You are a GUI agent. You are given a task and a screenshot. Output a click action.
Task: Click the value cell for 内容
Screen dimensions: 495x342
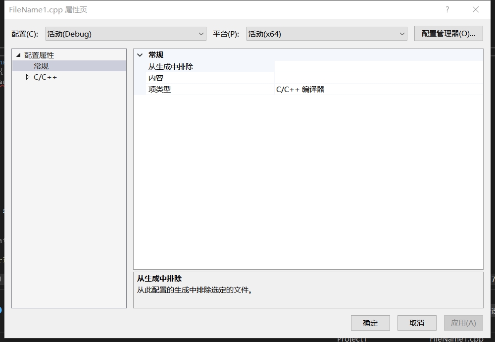coord(379,78)
